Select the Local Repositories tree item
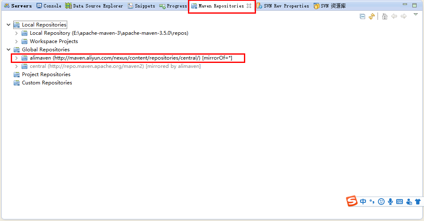This screenshot has height=221, width=424. click(44, 25)
